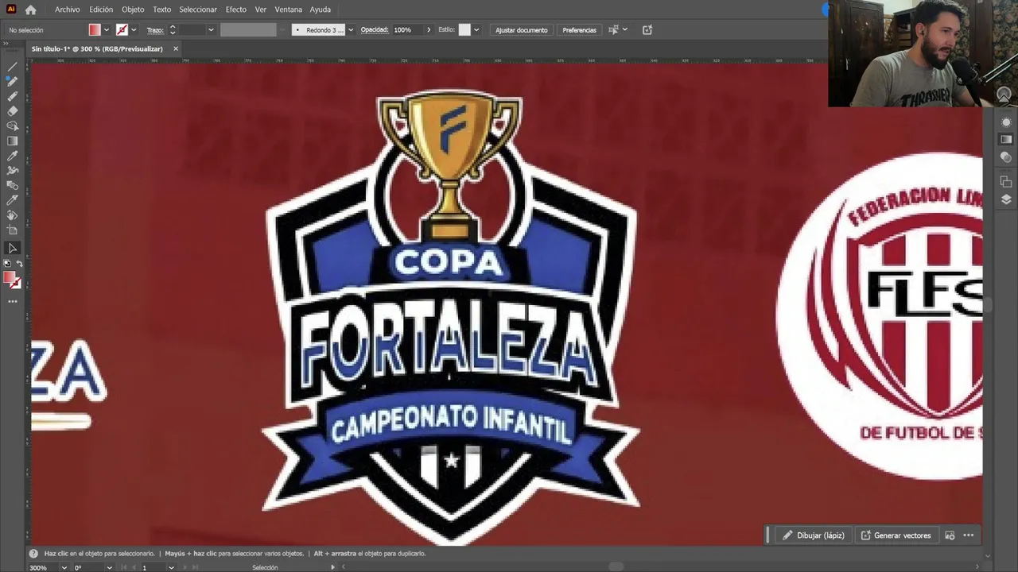Viewport: 1018px width, 572px height.
Task: Click the Preferencias button
Action: (579, 30)
